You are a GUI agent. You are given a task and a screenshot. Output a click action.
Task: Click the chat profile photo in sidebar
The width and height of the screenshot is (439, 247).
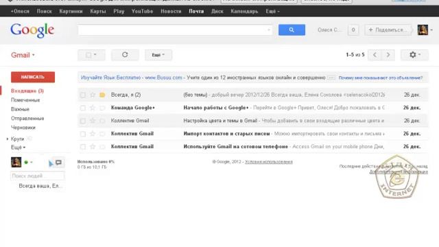16,162
